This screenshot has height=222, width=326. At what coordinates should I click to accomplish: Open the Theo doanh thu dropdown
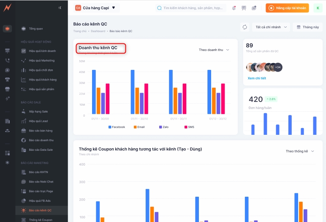[x=214, y=50]
